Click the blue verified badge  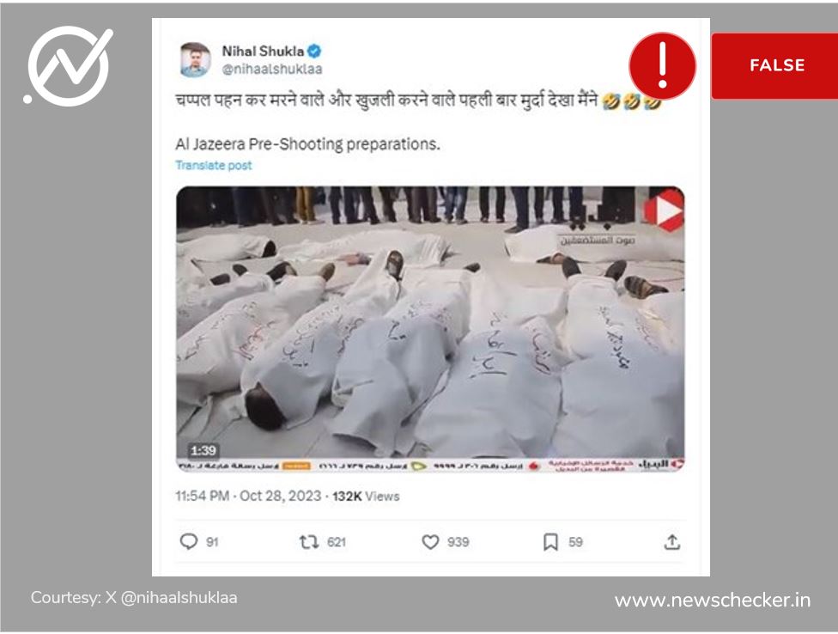pyautogui.click(x=315, y=52)
